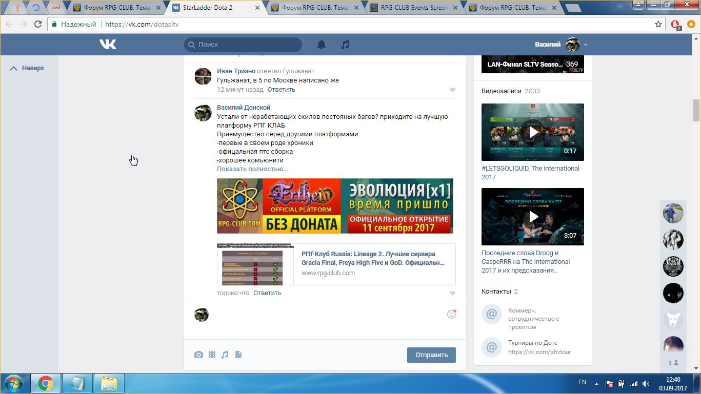Image resolution: width=701 pixels, height=394 pixels.
Task: Expand post with Показать полностью
Action: point(252,169)
